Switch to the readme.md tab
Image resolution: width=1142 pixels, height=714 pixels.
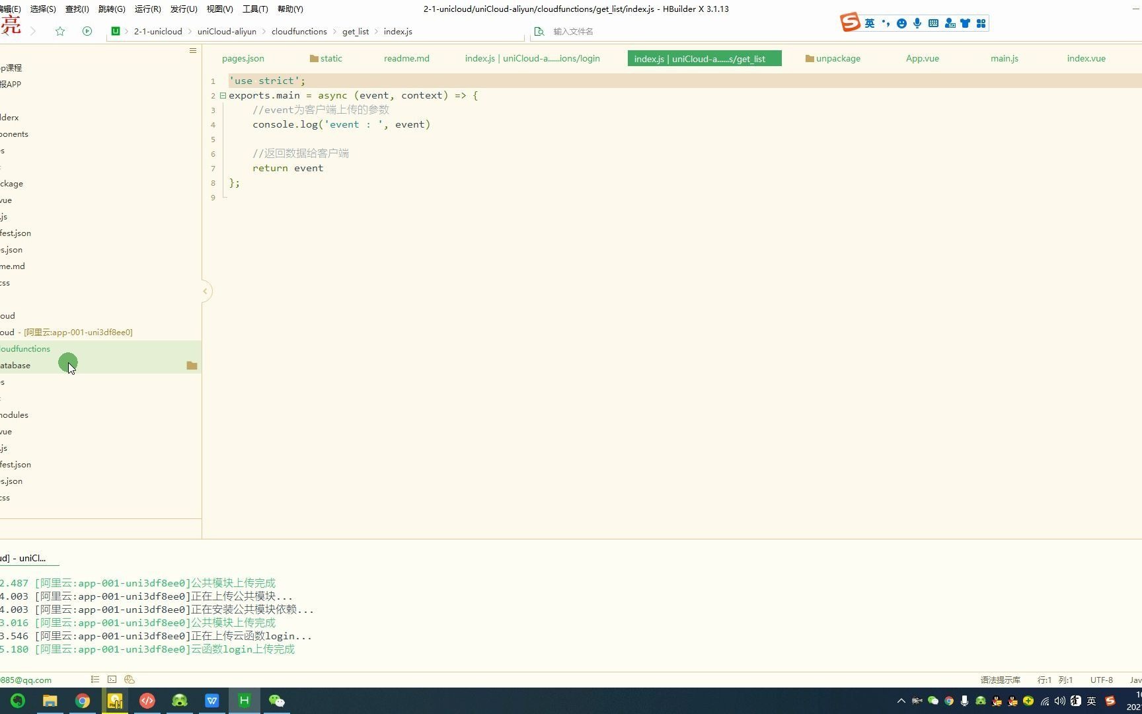click(x=406, y=58)
